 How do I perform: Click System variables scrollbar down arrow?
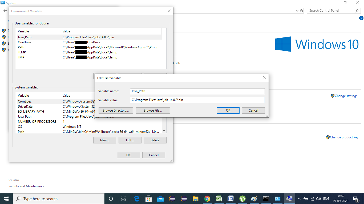click(x=164, y=131)
